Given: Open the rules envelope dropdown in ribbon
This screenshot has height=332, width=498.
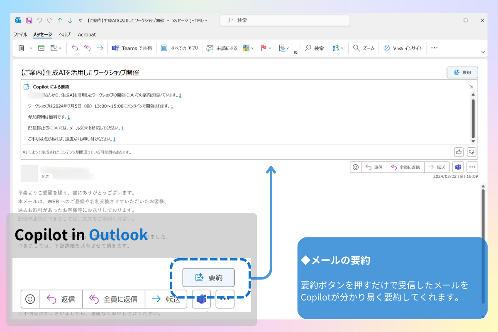Looking at the screenshot, I should [x=284, y=48].
